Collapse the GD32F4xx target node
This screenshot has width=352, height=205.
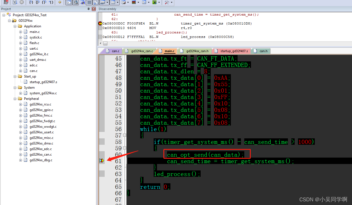tap(10, 21)
